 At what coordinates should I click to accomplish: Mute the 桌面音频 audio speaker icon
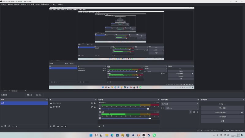(100, 118)
